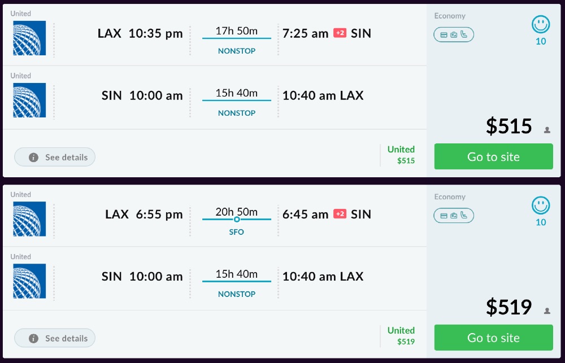Click the seat icon on the $519 flight
Screen dimensions: 565x363
click(464, 215)
